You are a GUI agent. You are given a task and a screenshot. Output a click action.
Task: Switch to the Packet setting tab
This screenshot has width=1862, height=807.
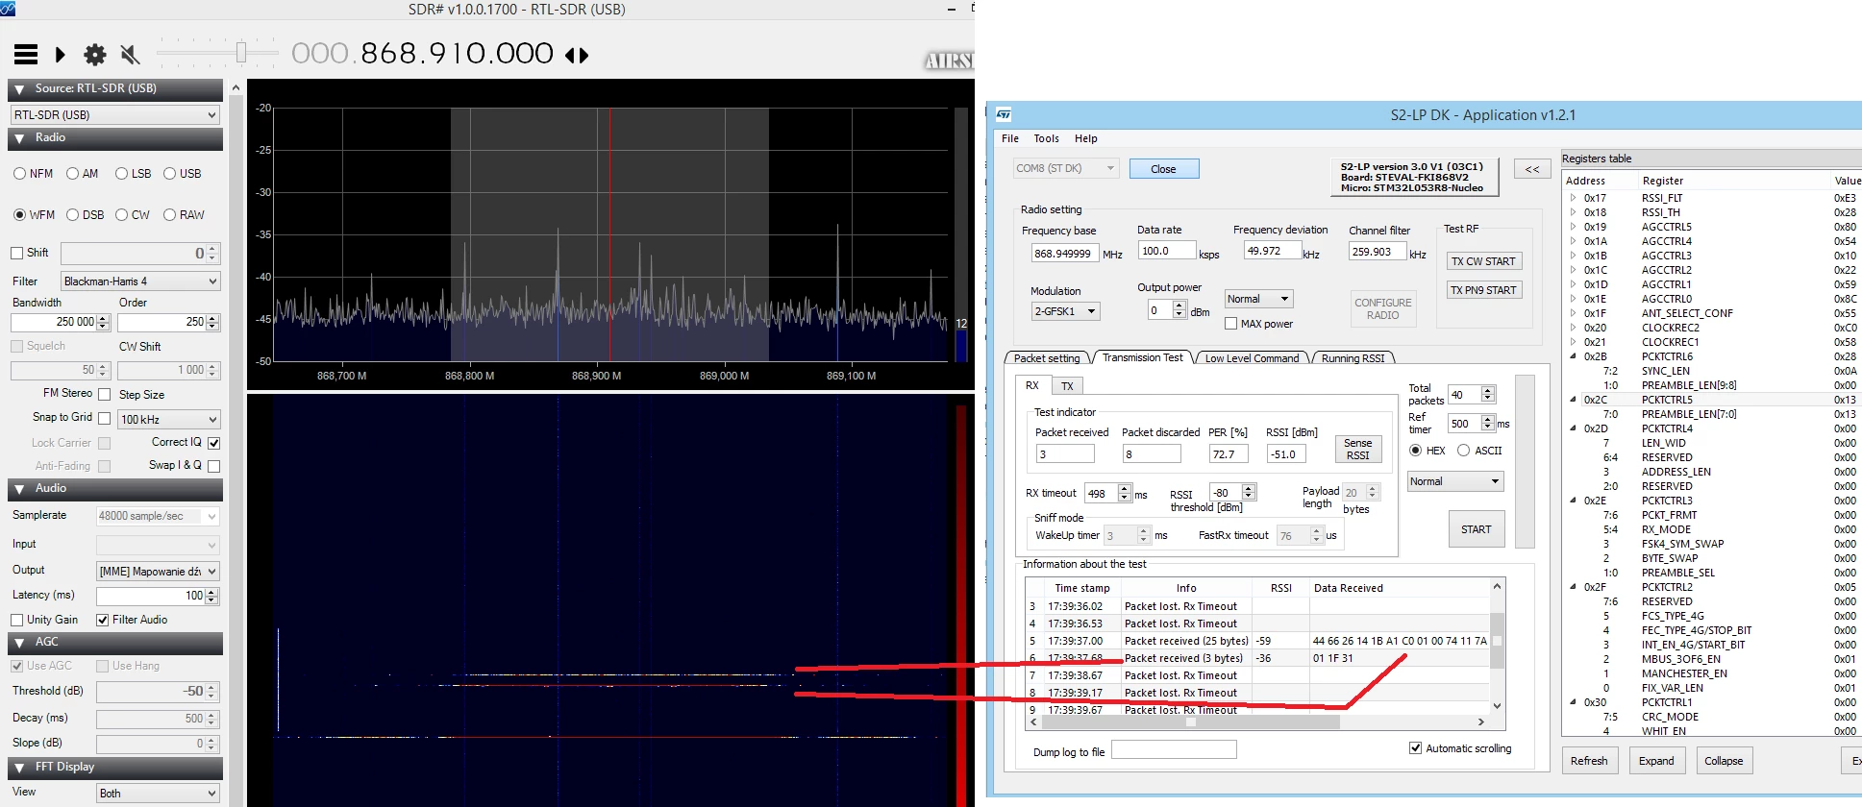click(1047, 358)
